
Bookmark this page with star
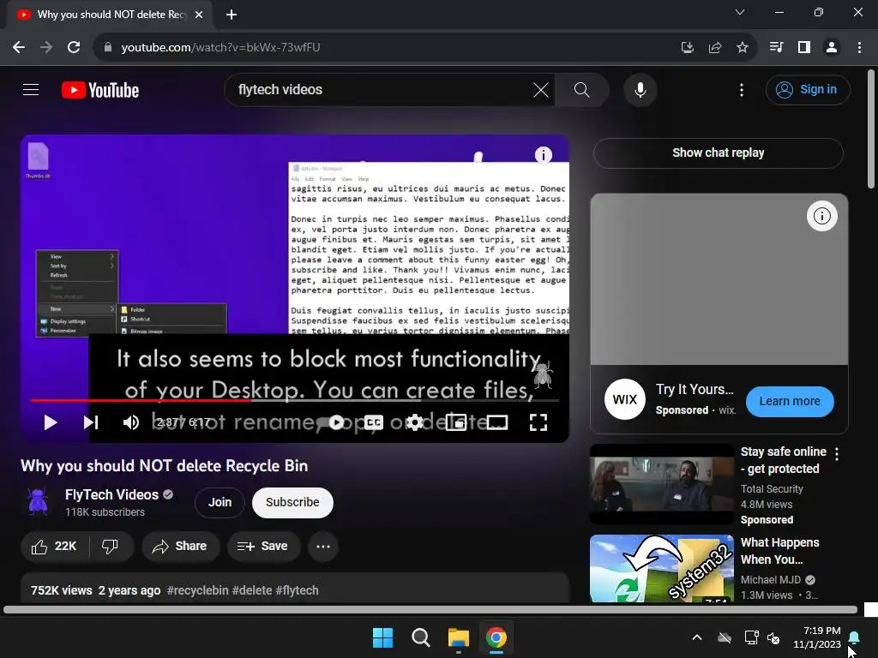coord(742,47)
